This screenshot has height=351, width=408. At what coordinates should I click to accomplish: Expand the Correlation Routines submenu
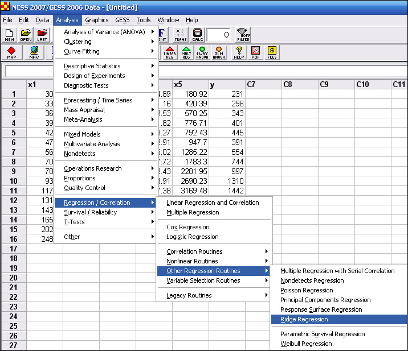tap(194, 251)
